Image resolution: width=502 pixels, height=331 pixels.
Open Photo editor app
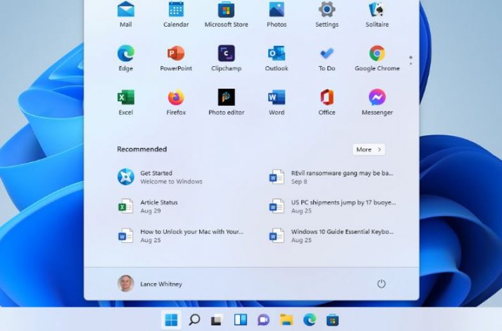click(x=226, y=102)
